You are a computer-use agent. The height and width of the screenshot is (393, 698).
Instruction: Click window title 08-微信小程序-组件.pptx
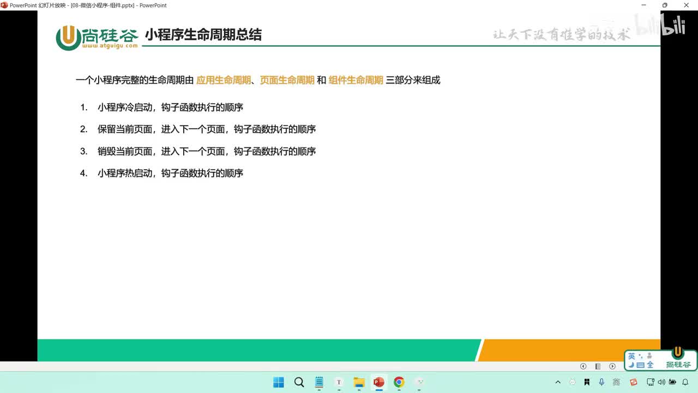coord(103,5)
